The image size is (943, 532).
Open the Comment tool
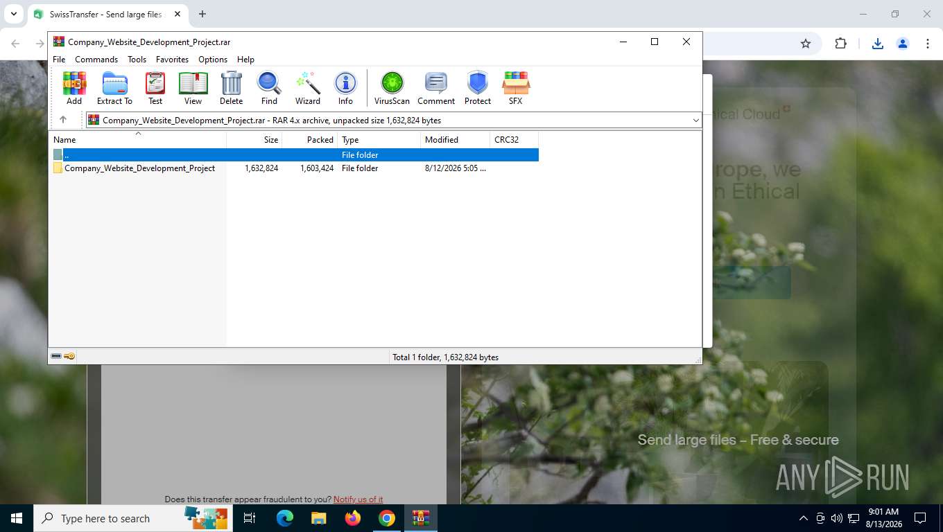coord(436,88)
